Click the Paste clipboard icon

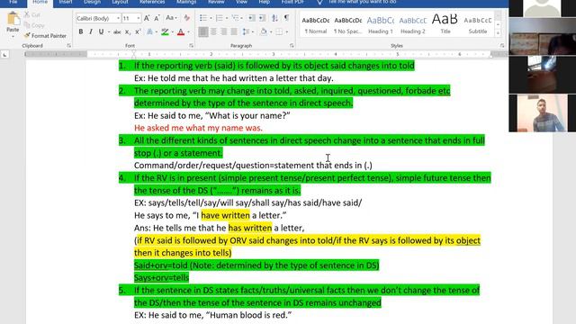(13, 18)
